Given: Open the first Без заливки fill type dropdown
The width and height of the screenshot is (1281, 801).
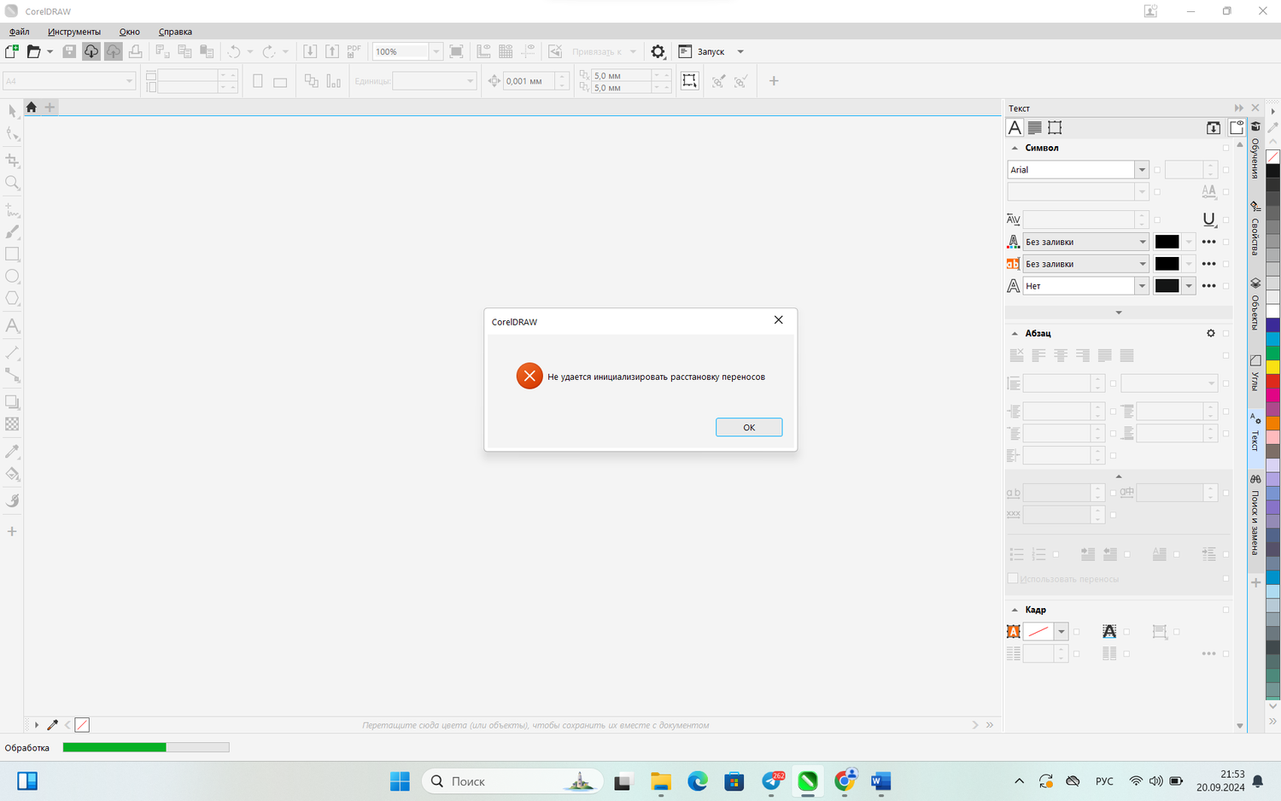Looking at the screenshot, I should click(1142, 242).
